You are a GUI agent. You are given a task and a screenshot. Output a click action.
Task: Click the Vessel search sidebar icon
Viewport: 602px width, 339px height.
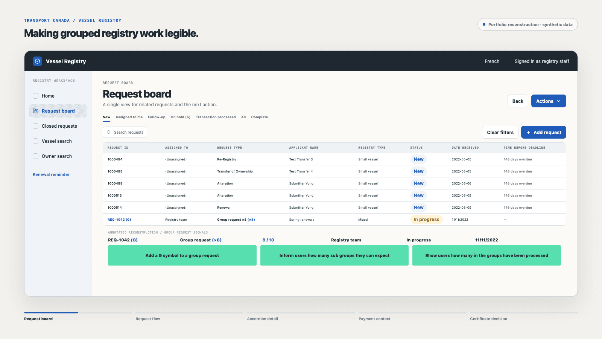pyautogui.click(x=36, y=141)
